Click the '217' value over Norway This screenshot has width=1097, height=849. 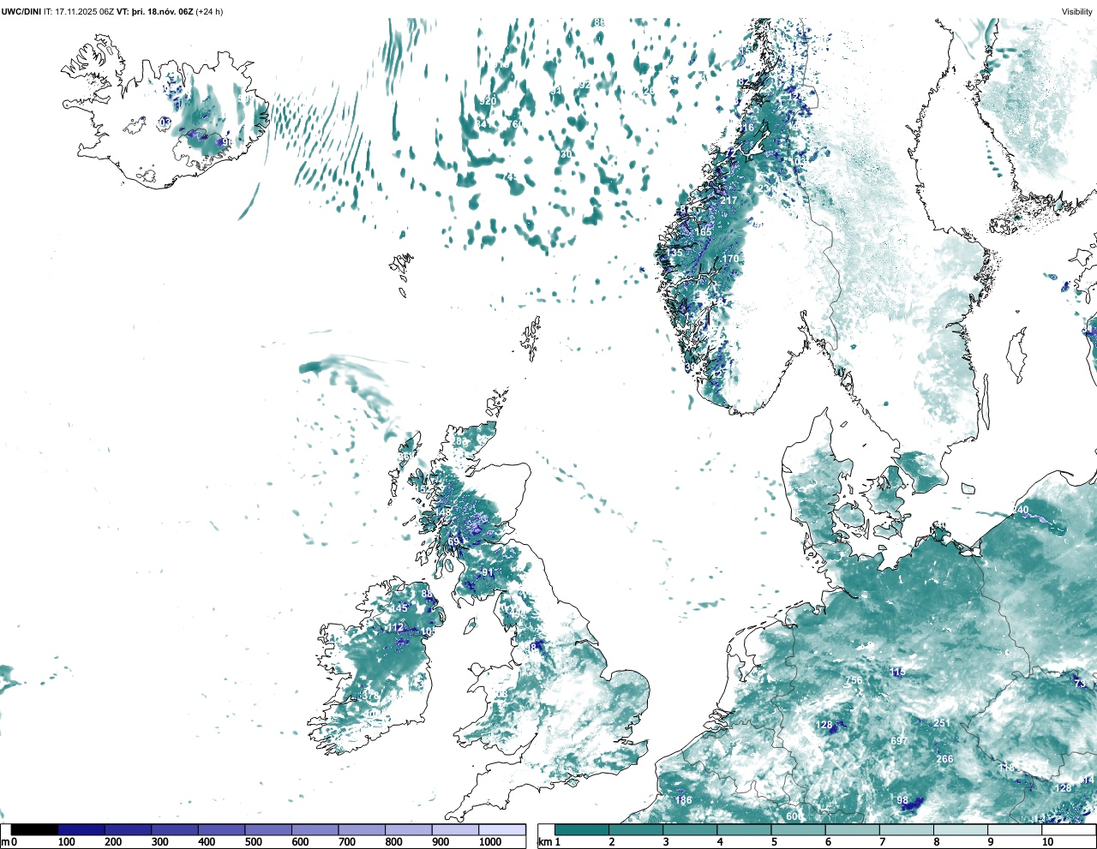(x=728, y=200)
